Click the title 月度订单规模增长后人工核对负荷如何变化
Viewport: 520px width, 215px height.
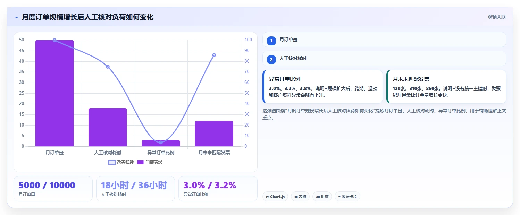(87, 17)
